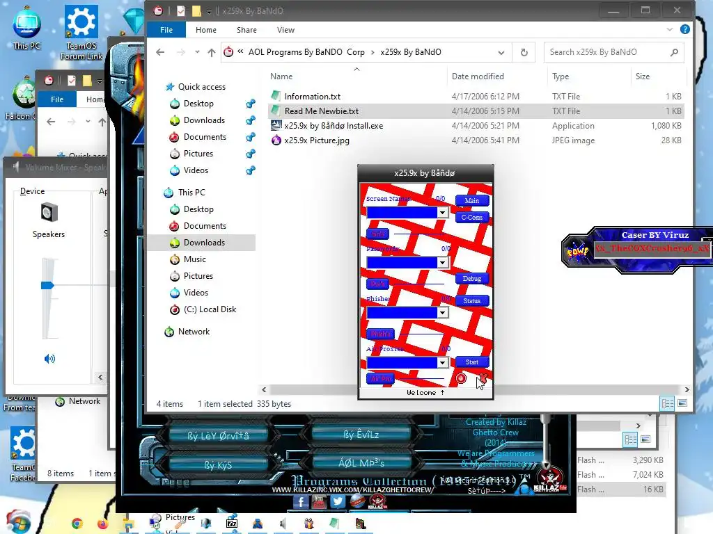
Task: Expand hidden breadcrumb path chevrons in address bar
Action: click(240, 51)
